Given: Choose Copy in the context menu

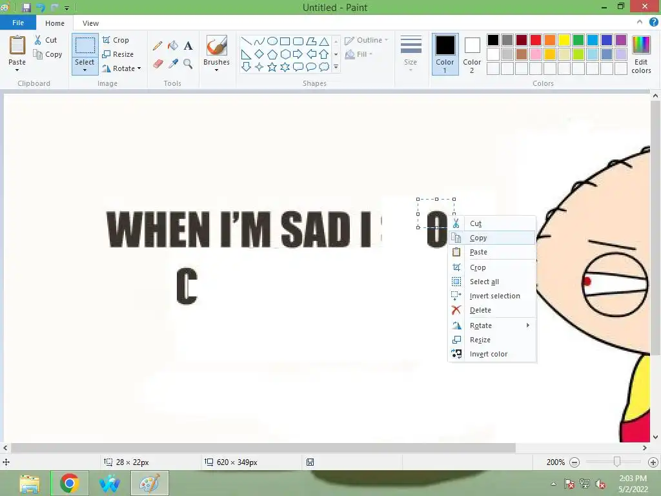Looking at the screenshot, I should (x=493, y=238).
